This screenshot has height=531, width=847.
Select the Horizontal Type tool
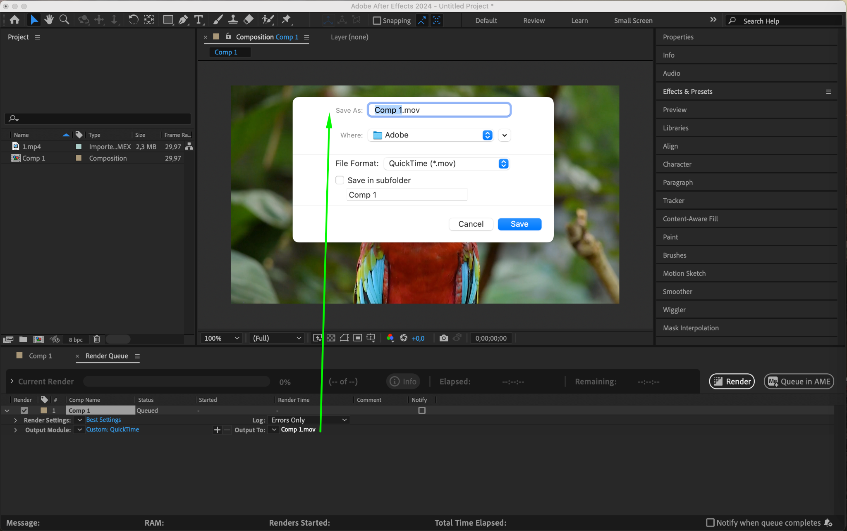point(199,20)
